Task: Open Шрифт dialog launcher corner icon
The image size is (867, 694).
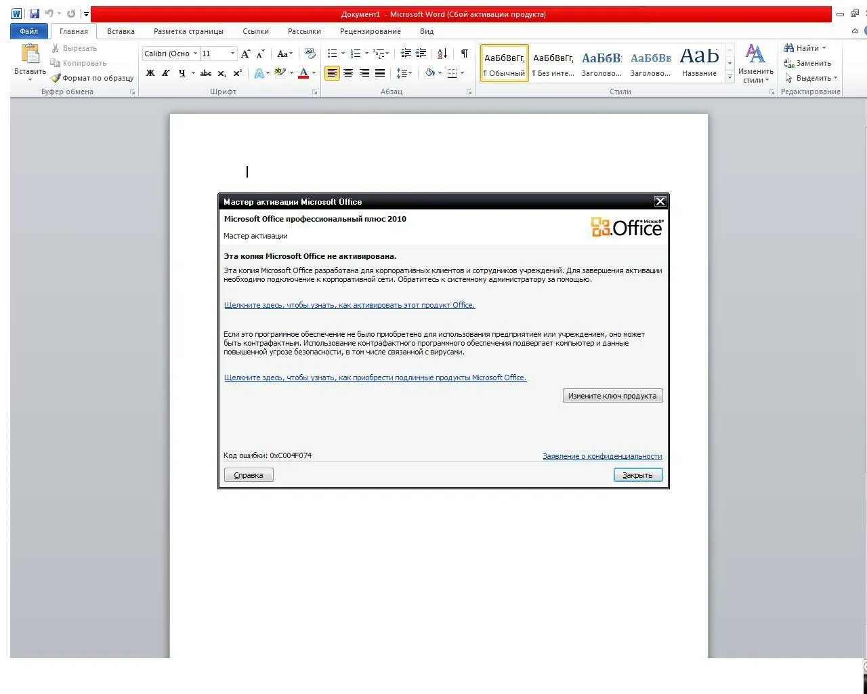Action: 315,92
